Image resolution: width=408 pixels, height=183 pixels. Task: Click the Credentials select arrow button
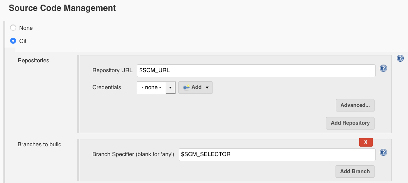(x=171, y=88)
